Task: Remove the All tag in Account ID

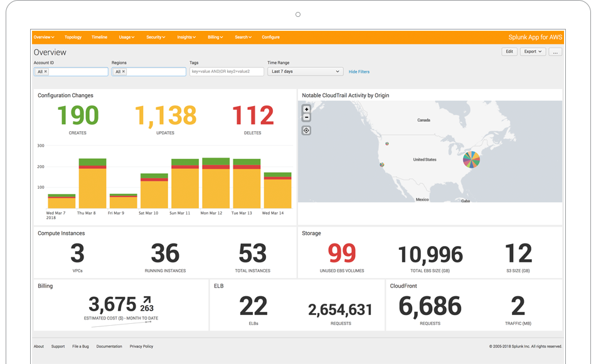Action: coord(45,72)
